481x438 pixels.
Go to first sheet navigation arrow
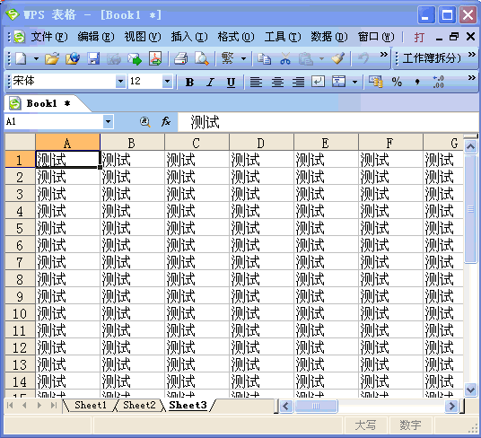click(10, 405)
